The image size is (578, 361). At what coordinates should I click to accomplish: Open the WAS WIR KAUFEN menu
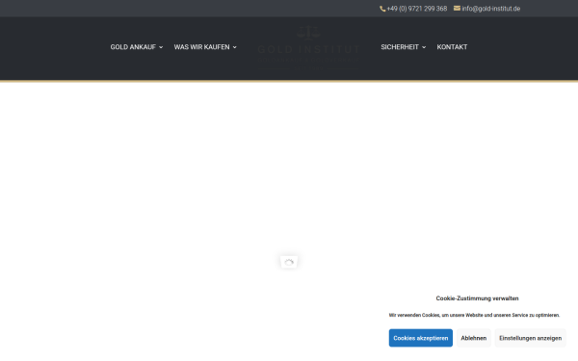click(x=201, y=47)
